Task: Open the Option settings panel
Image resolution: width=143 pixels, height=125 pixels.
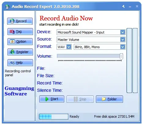Action: [x=20, y=41]
